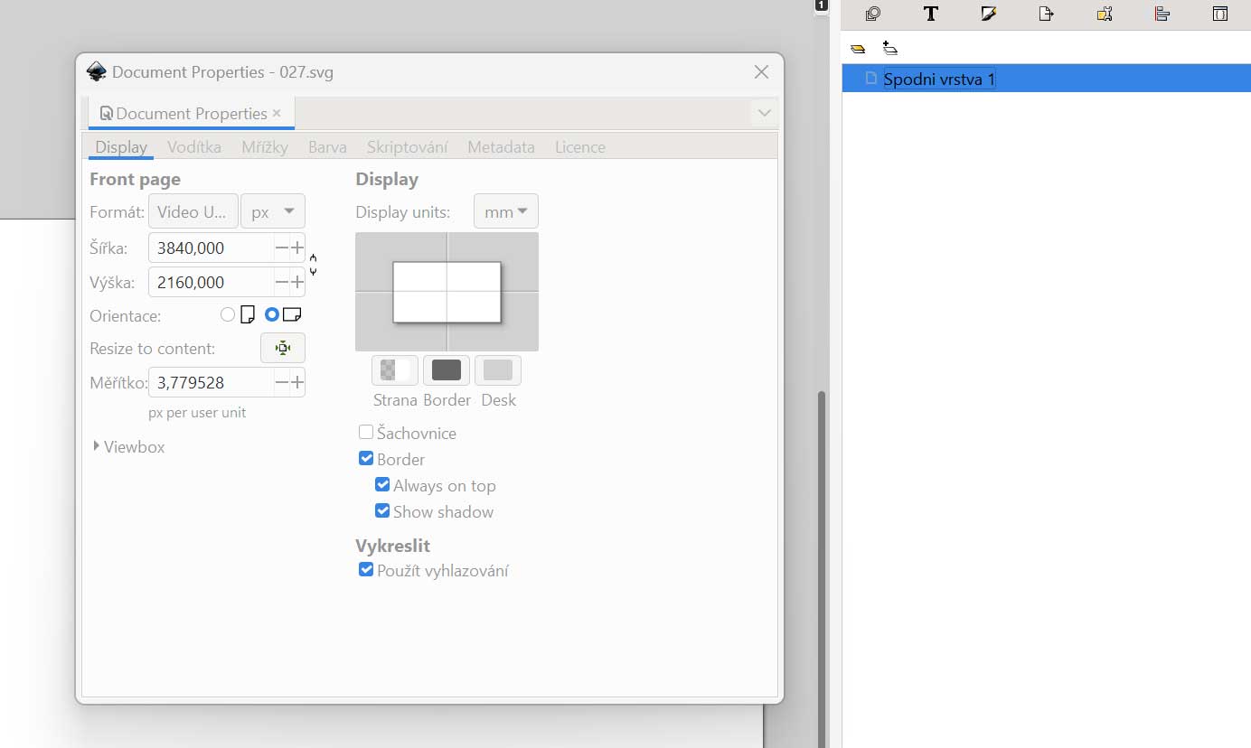
Task: Open the Align and Distribute icon
Action: tap(1162, 14)
